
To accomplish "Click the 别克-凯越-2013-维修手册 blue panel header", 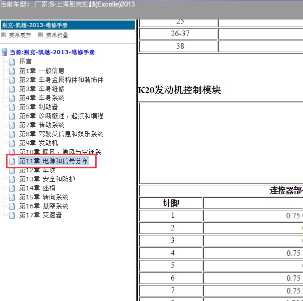I will tap(68, 25).
